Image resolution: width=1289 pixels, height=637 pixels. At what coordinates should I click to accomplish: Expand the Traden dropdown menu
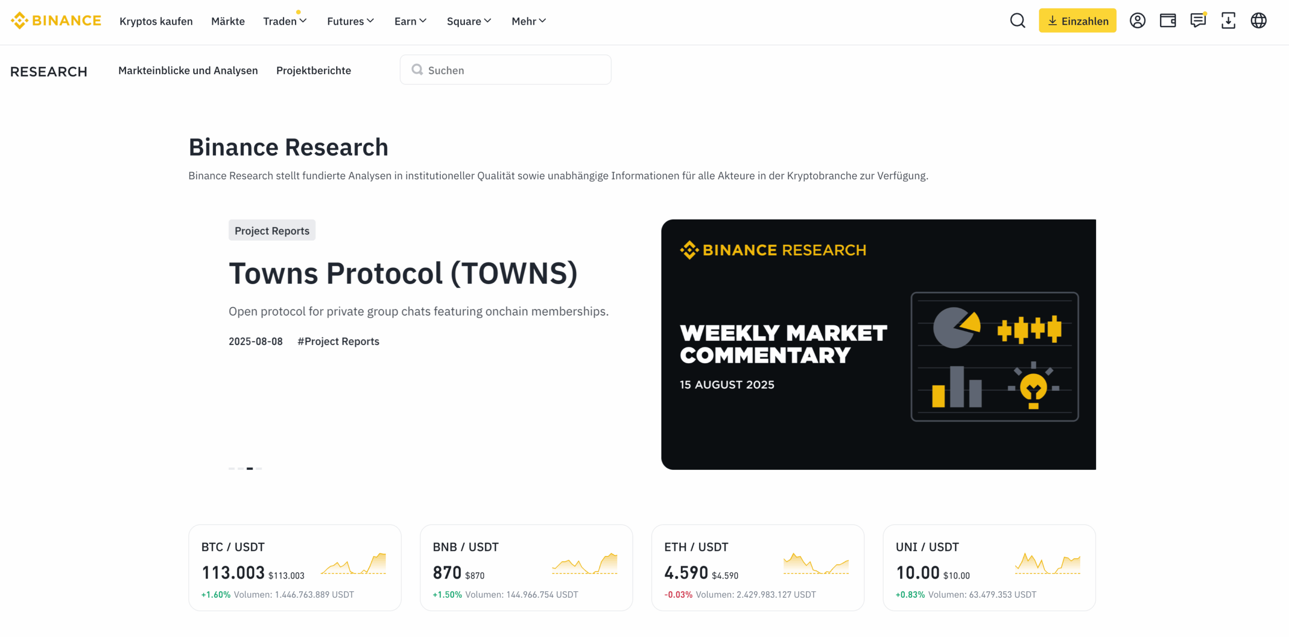pos(285,21)
